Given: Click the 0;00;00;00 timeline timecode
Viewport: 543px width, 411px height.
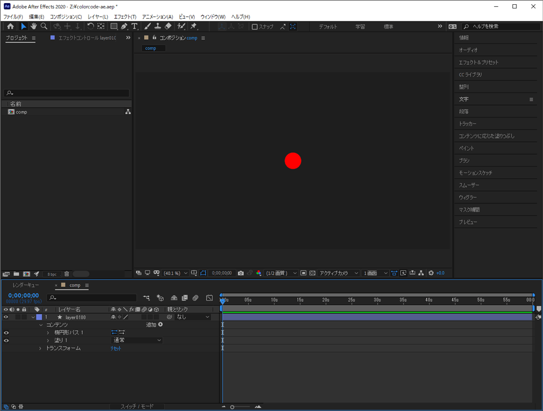Looking at the screenshot, I should click(x=23, y=295).
